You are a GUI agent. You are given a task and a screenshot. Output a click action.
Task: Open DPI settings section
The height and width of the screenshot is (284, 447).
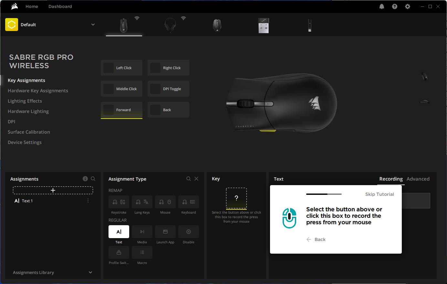pos(11,122)
